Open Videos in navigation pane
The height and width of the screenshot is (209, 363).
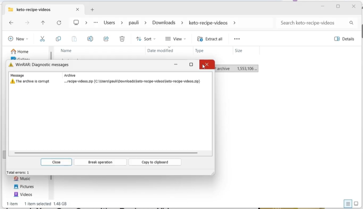(23, 194)
